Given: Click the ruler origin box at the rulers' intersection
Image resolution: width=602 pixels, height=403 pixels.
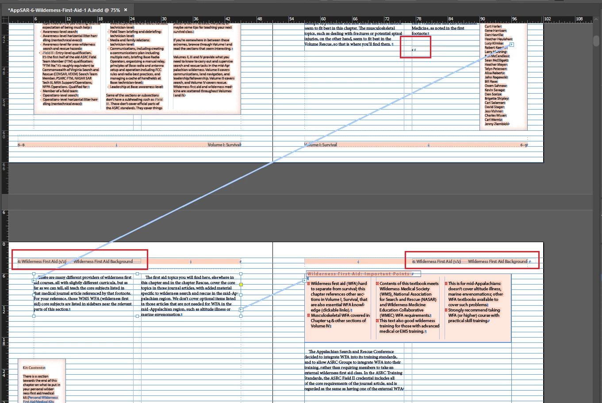Looking at the screenshot, I should click(x=4, y=20).
